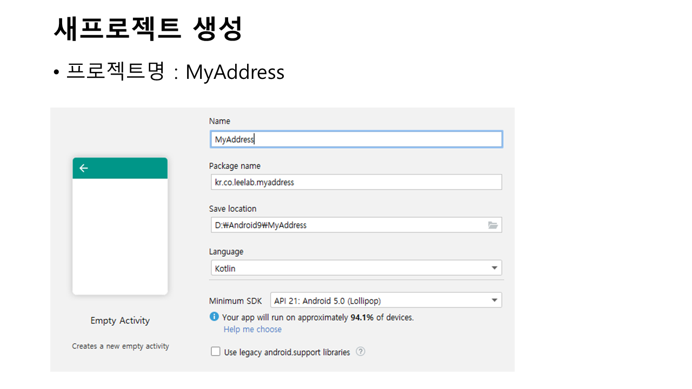Expand the Minimum SDK dropdown showing API 21
Viewport: 692px width, 389px height.
378,300
